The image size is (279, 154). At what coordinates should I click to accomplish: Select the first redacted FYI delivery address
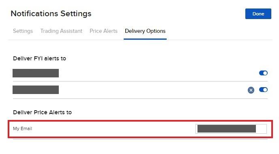[36, 73]
